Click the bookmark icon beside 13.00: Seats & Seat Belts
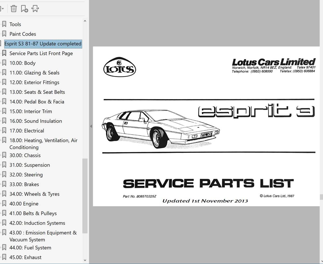 coord(4,92)
